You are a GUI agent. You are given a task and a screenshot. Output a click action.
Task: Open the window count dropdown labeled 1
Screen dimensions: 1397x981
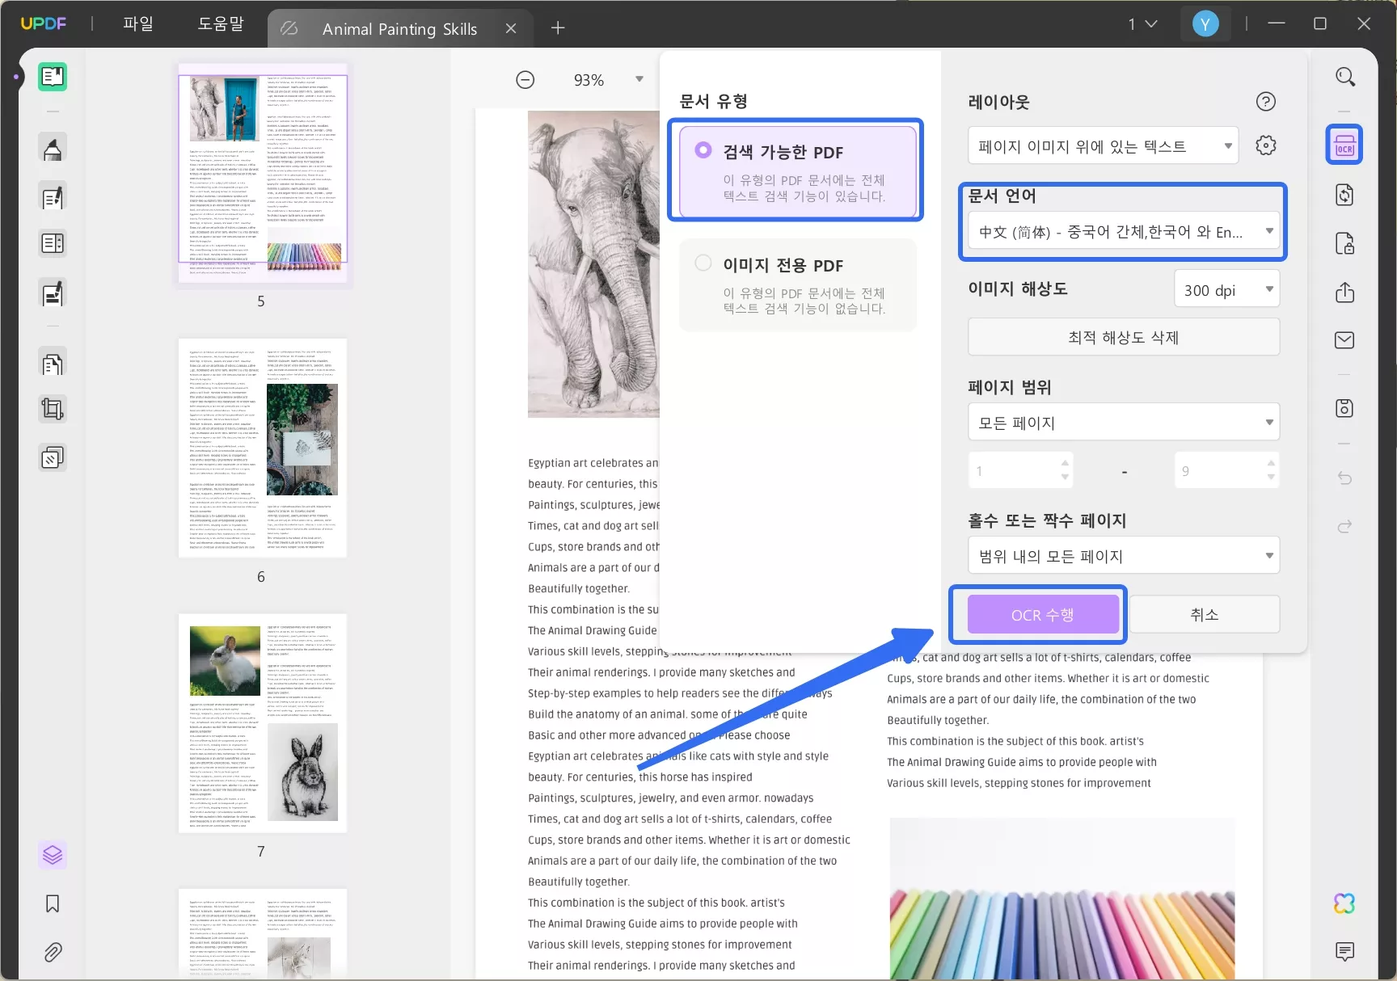[1143, 24]
